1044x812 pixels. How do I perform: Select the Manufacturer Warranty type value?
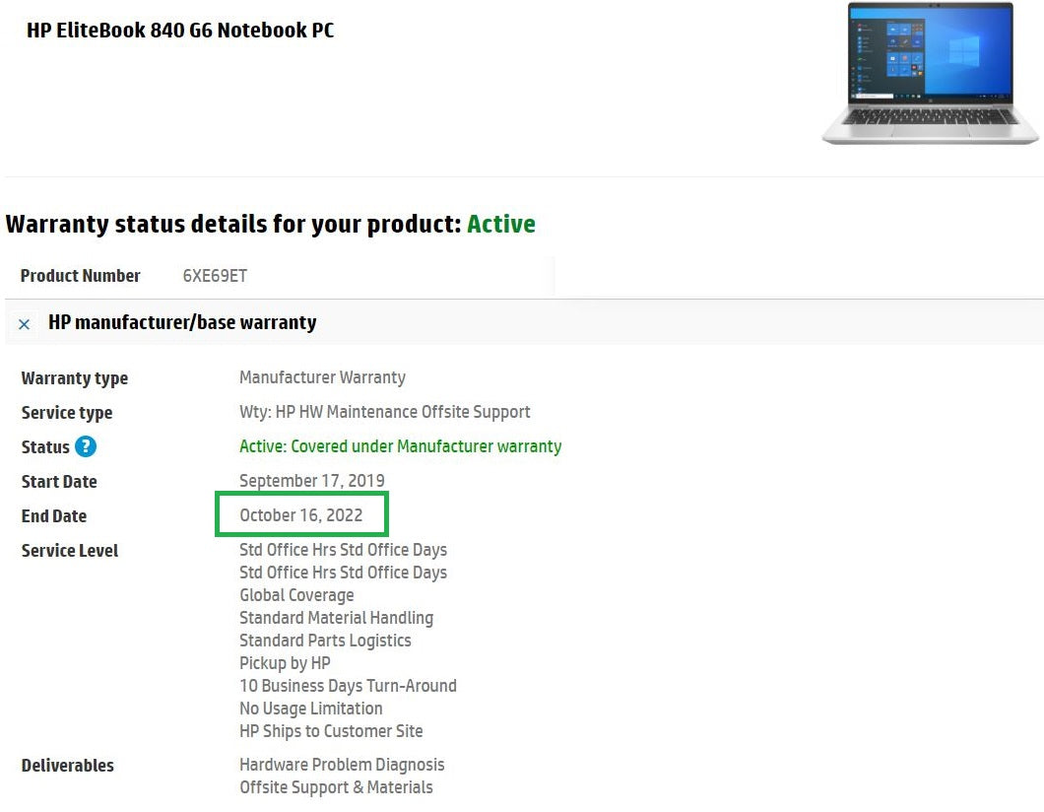pyautogui.click(x=323, y=377)
